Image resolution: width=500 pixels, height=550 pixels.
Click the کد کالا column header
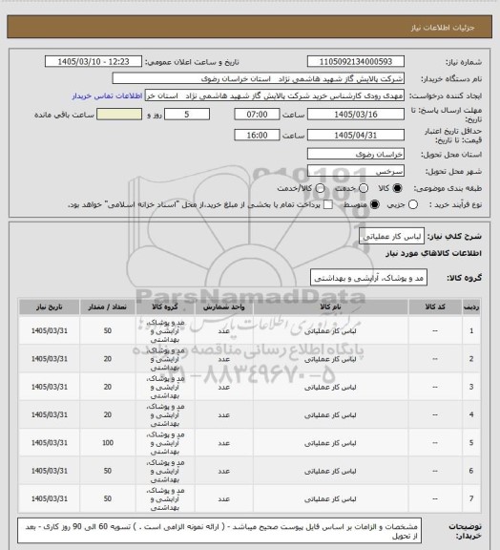click(x=435, y=307)
